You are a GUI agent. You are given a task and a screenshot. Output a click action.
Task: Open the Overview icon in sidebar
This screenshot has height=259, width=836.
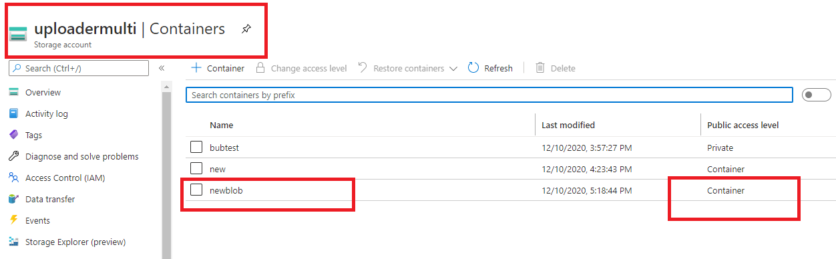[13, 92]
